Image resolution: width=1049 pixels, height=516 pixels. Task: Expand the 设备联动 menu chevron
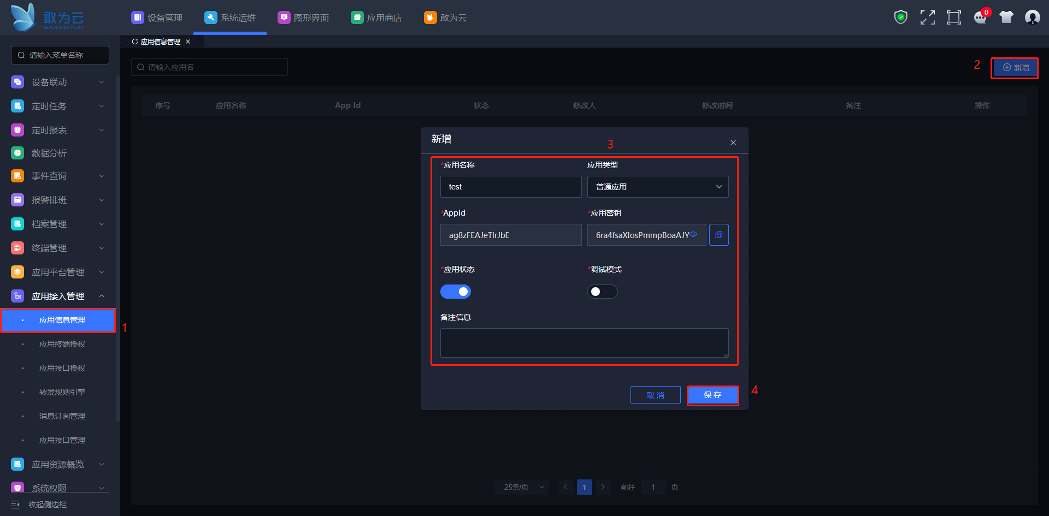(102, 82)
